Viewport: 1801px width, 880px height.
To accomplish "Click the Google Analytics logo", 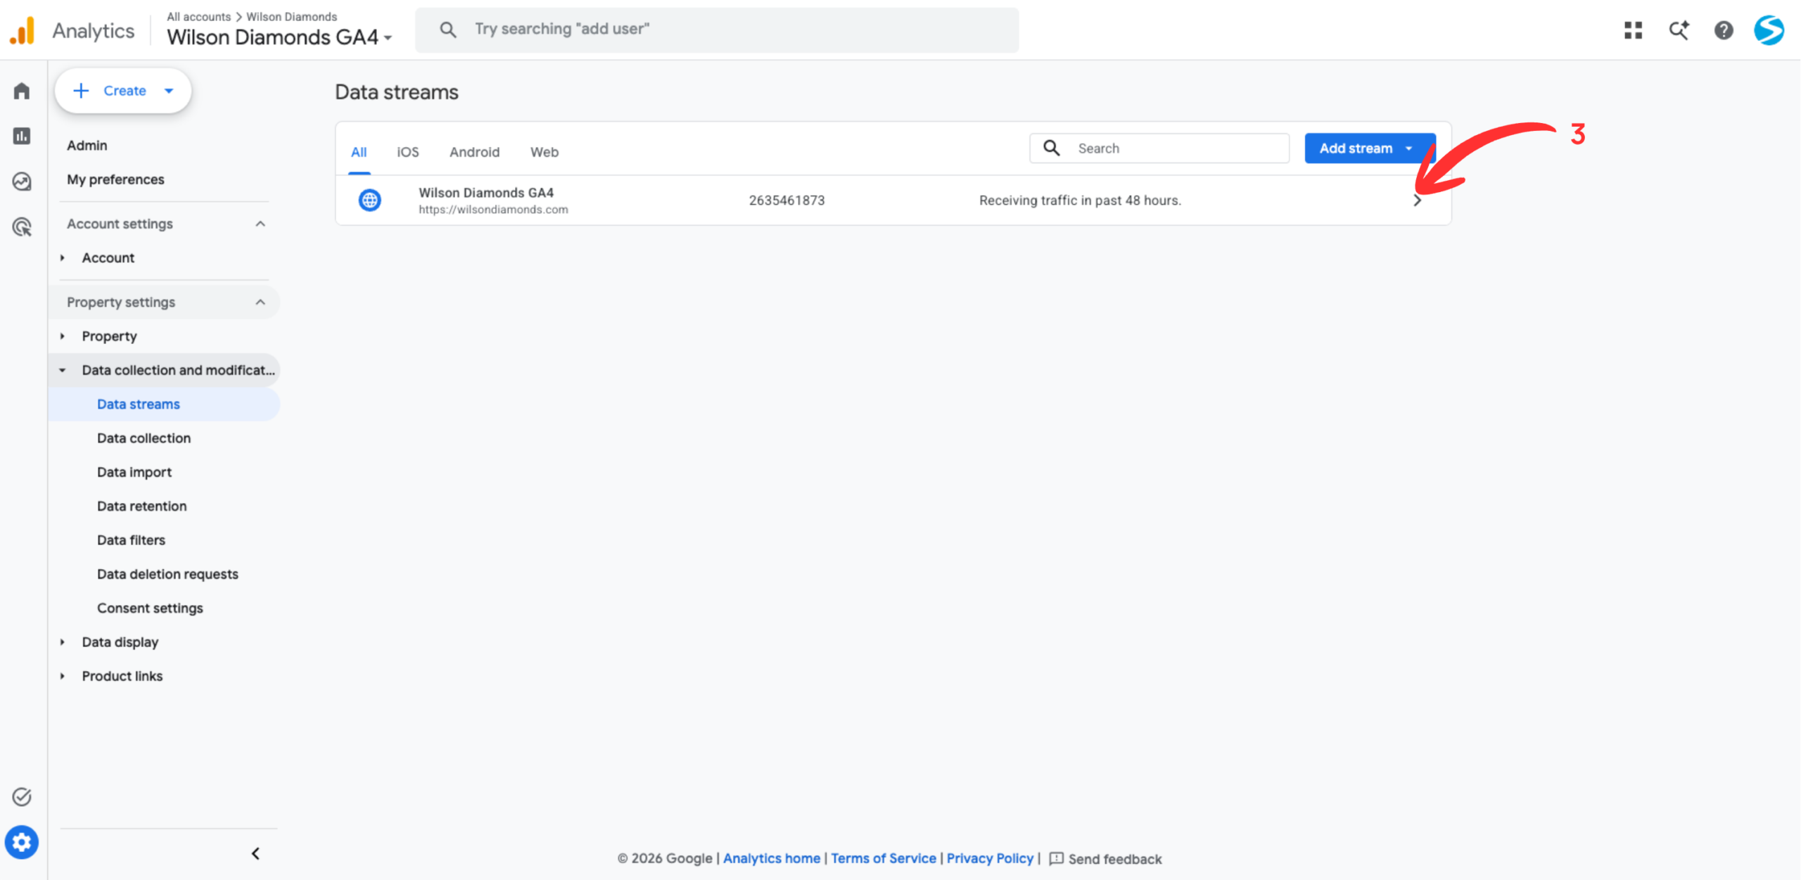I will click(x=23, y=30).
